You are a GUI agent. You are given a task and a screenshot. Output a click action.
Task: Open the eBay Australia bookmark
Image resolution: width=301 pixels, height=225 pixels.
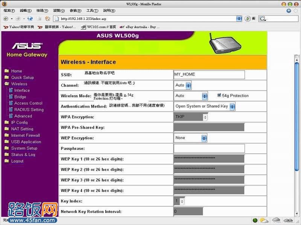click(140, 27)
